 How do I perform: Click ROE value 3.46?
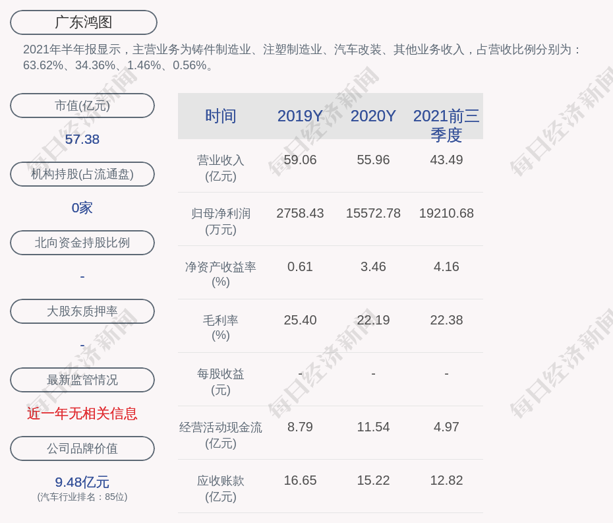(x=373, y=267)
